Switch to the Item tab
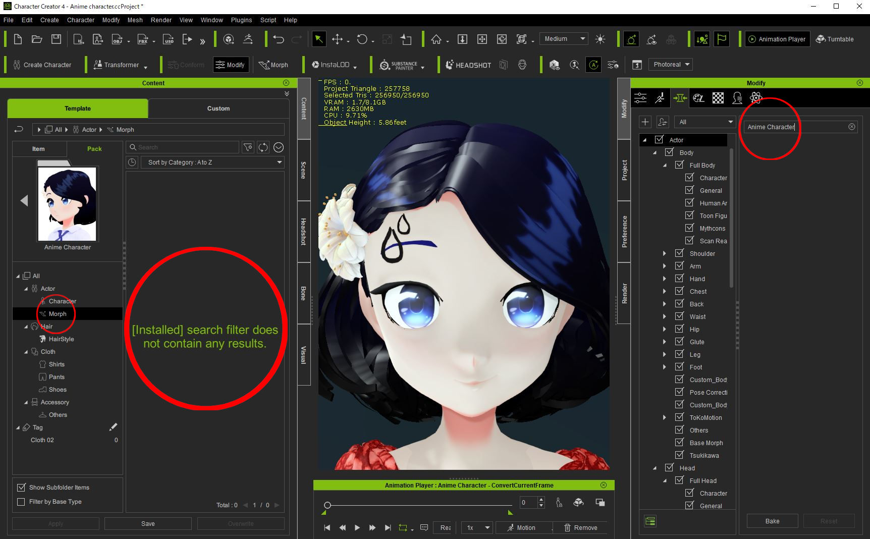 [38, 149]
